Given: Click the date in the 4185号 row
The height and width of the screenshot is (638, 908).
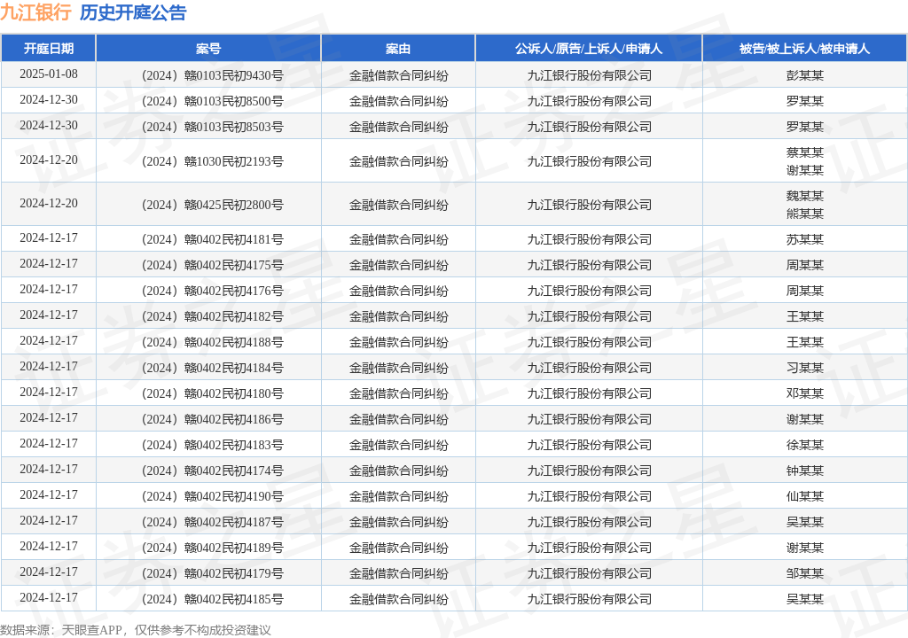Looking at the screenshot, I should [x=49, y=597].
